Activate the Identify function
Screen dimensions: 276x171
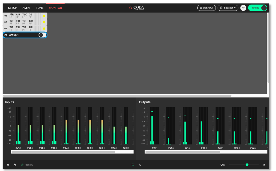tap(27, 165)
